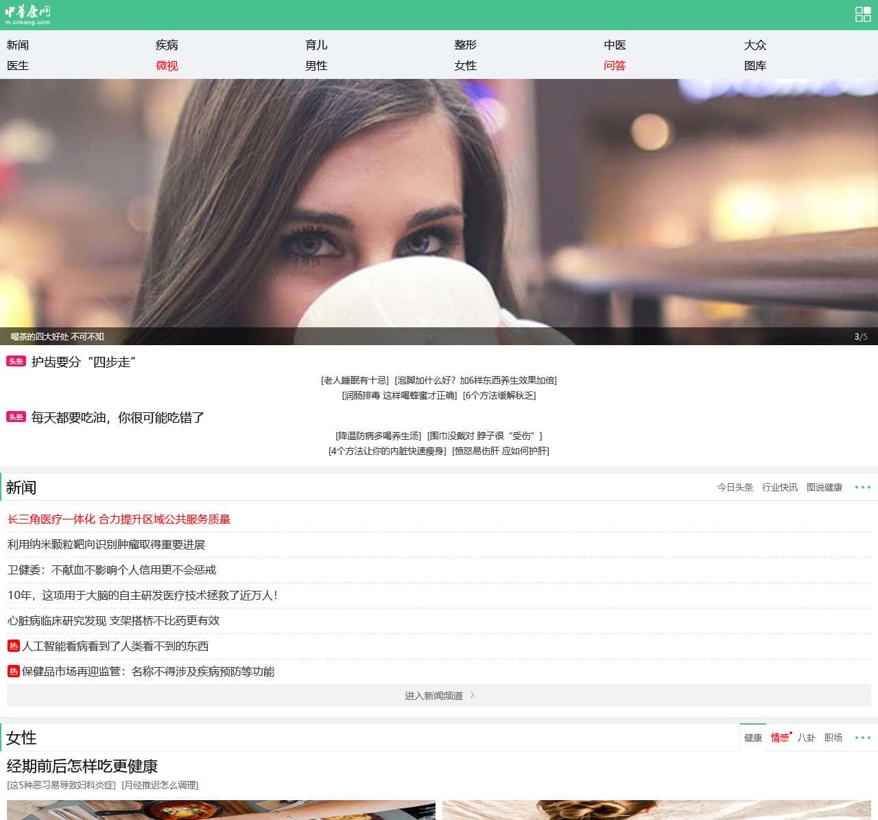Screen dimensions: 878x820
Task: Go to the 问答 navigation item
Action: (615, 66)
